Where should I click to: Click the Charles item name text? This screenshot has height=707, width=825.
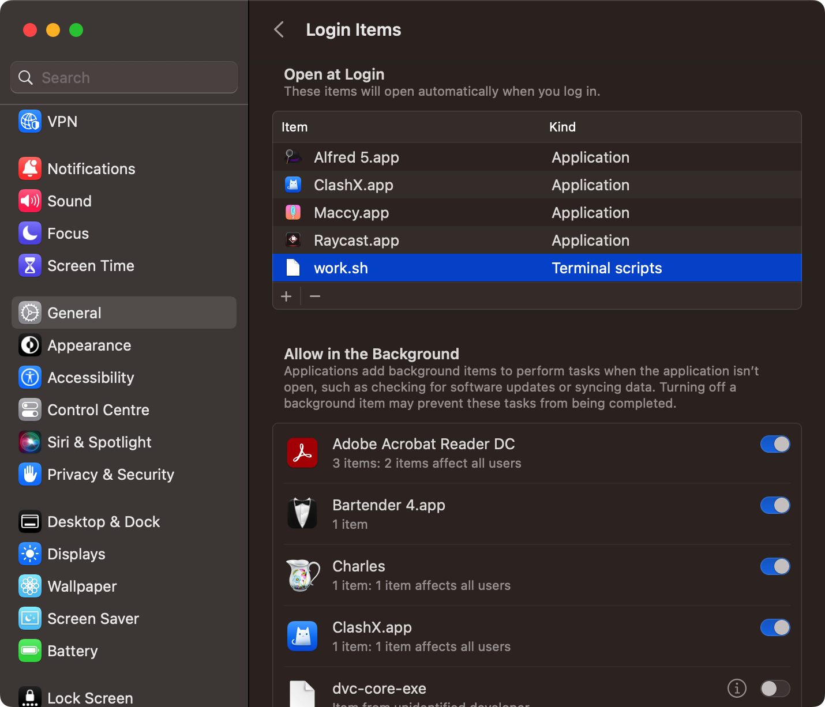359,566
